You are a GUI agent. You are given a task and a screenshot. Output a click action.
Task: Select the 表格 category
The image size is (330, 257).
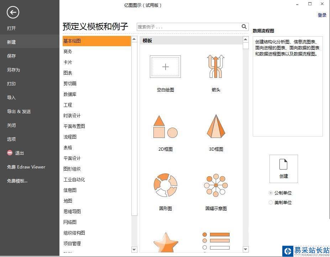tap(68, 148)
